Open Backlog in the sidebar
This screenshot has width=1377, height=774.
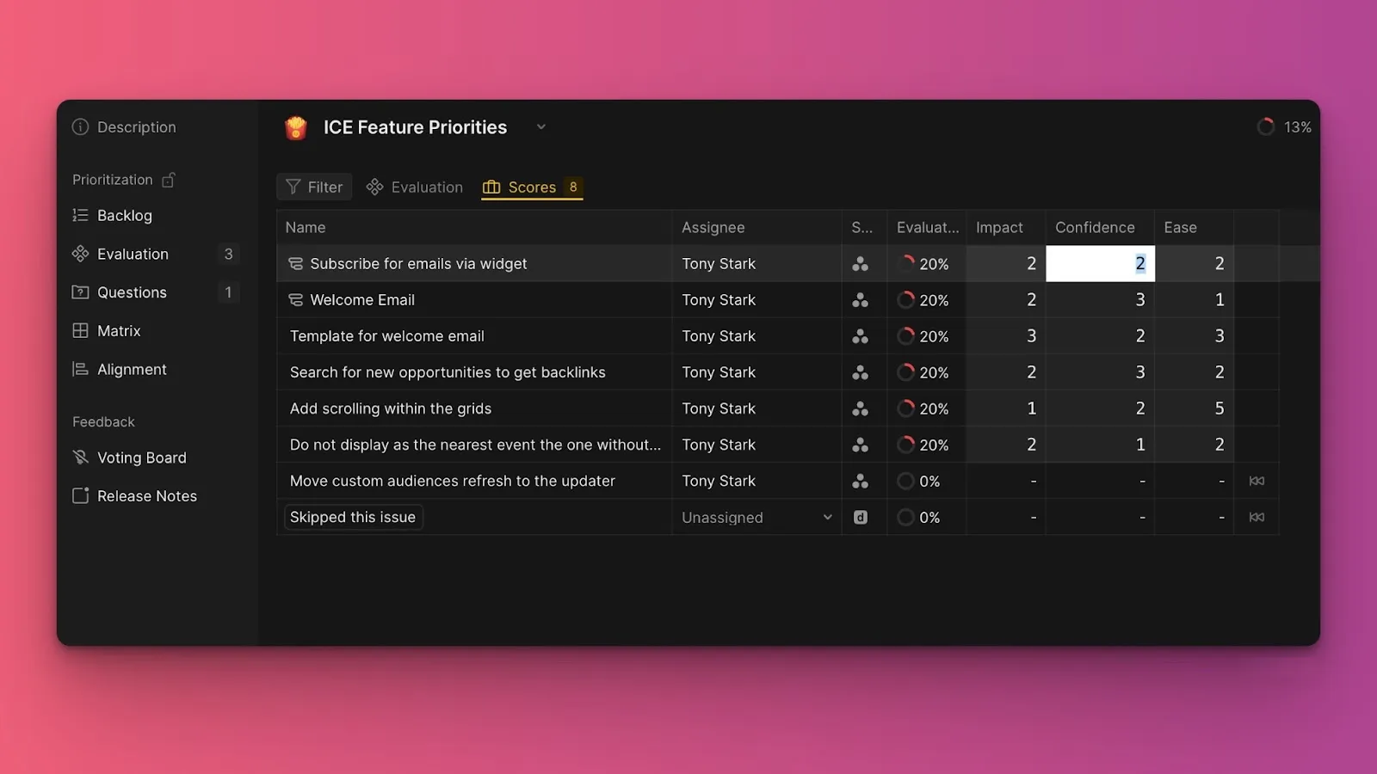point(124,216)
